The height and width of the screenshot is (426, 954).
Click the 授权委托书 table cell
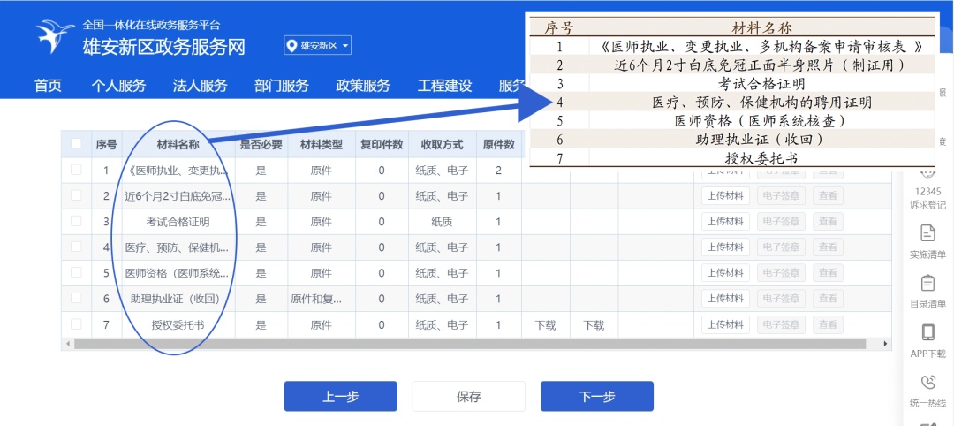pos(178,325)
